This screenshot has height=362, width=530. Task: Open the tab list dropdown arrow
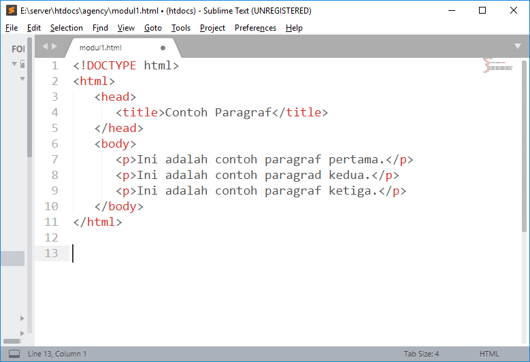pyautogui.click(x=518, y=46)
